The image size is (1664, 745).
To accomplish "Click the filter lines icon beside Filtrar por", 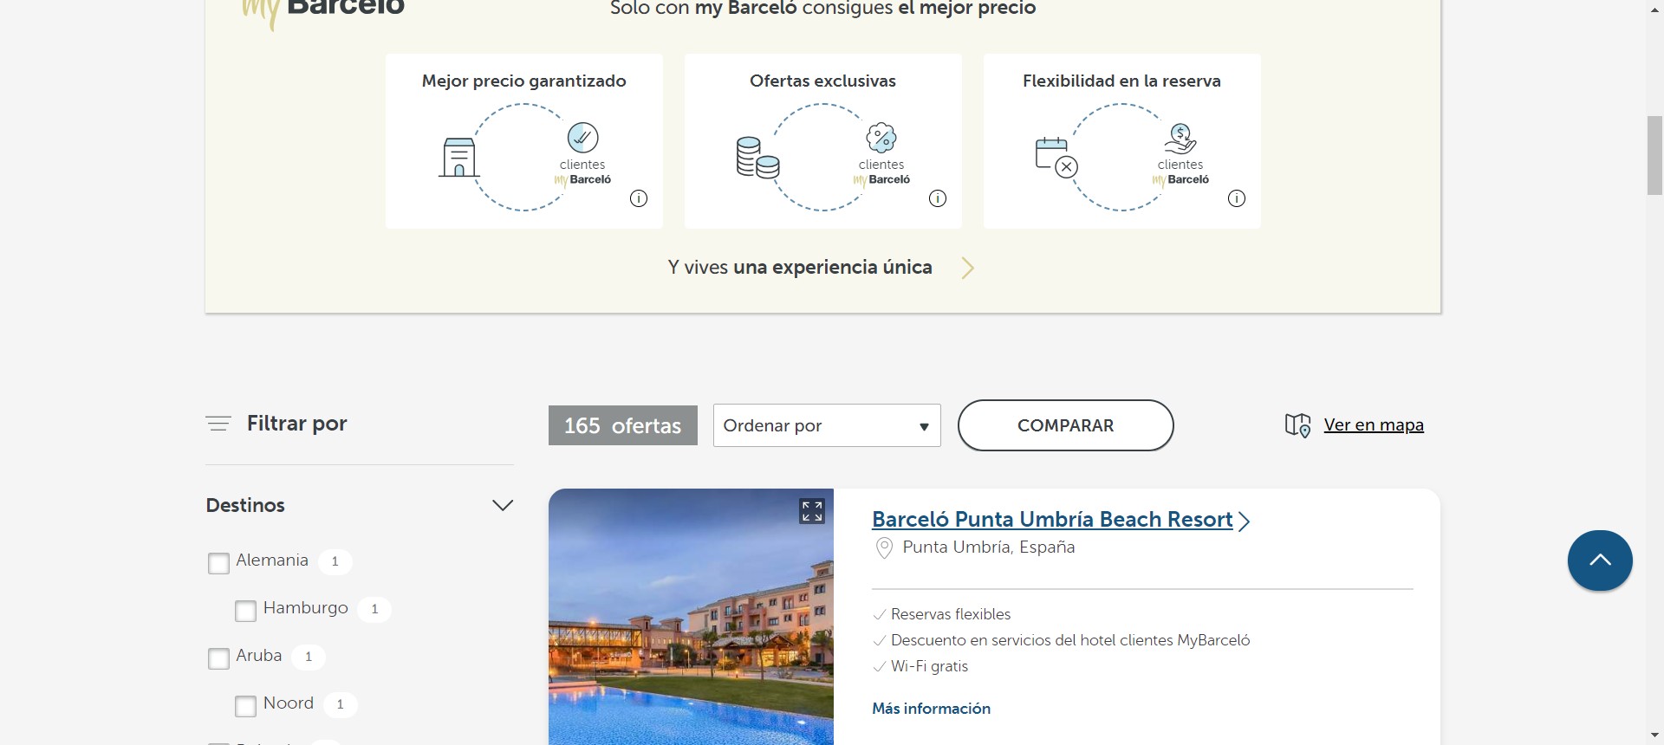I will (218, 424).
